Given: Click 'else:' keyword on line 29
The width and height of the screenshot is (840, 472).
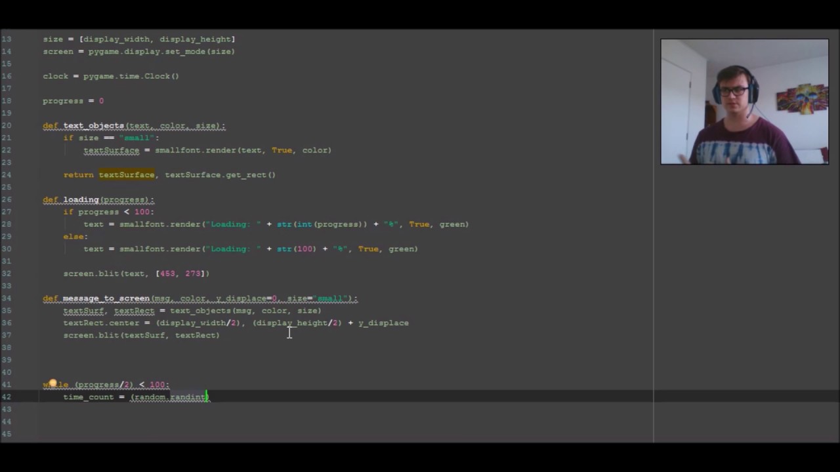Looking at the screenshot, I should [x=75, y=237].
